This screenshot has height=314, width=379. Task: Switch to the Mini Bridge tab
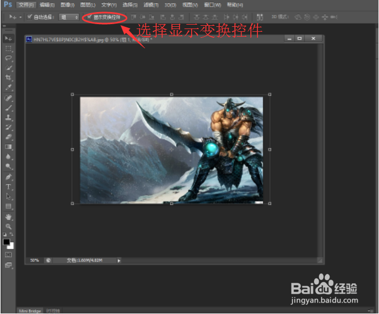pos(30,311)
